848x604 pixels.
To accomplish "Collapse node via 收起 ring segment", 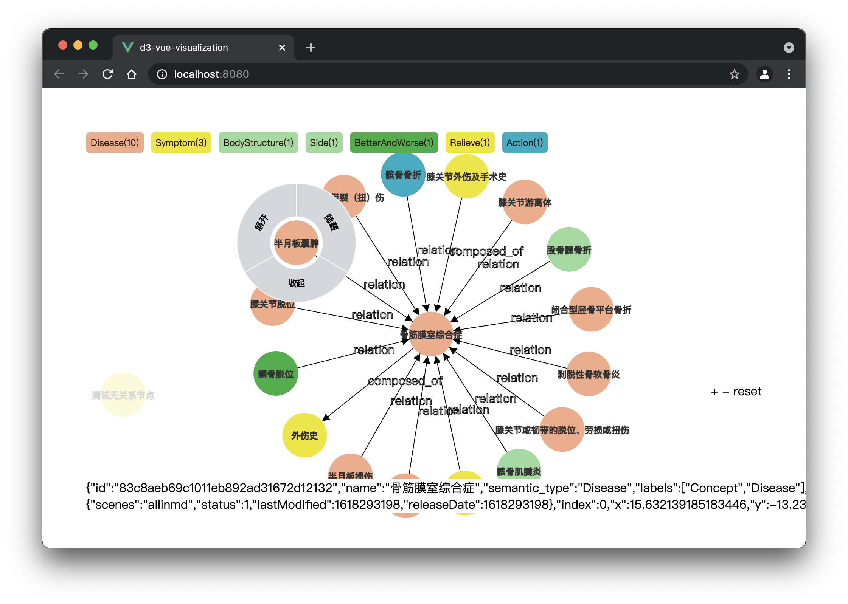I will 296,283.
